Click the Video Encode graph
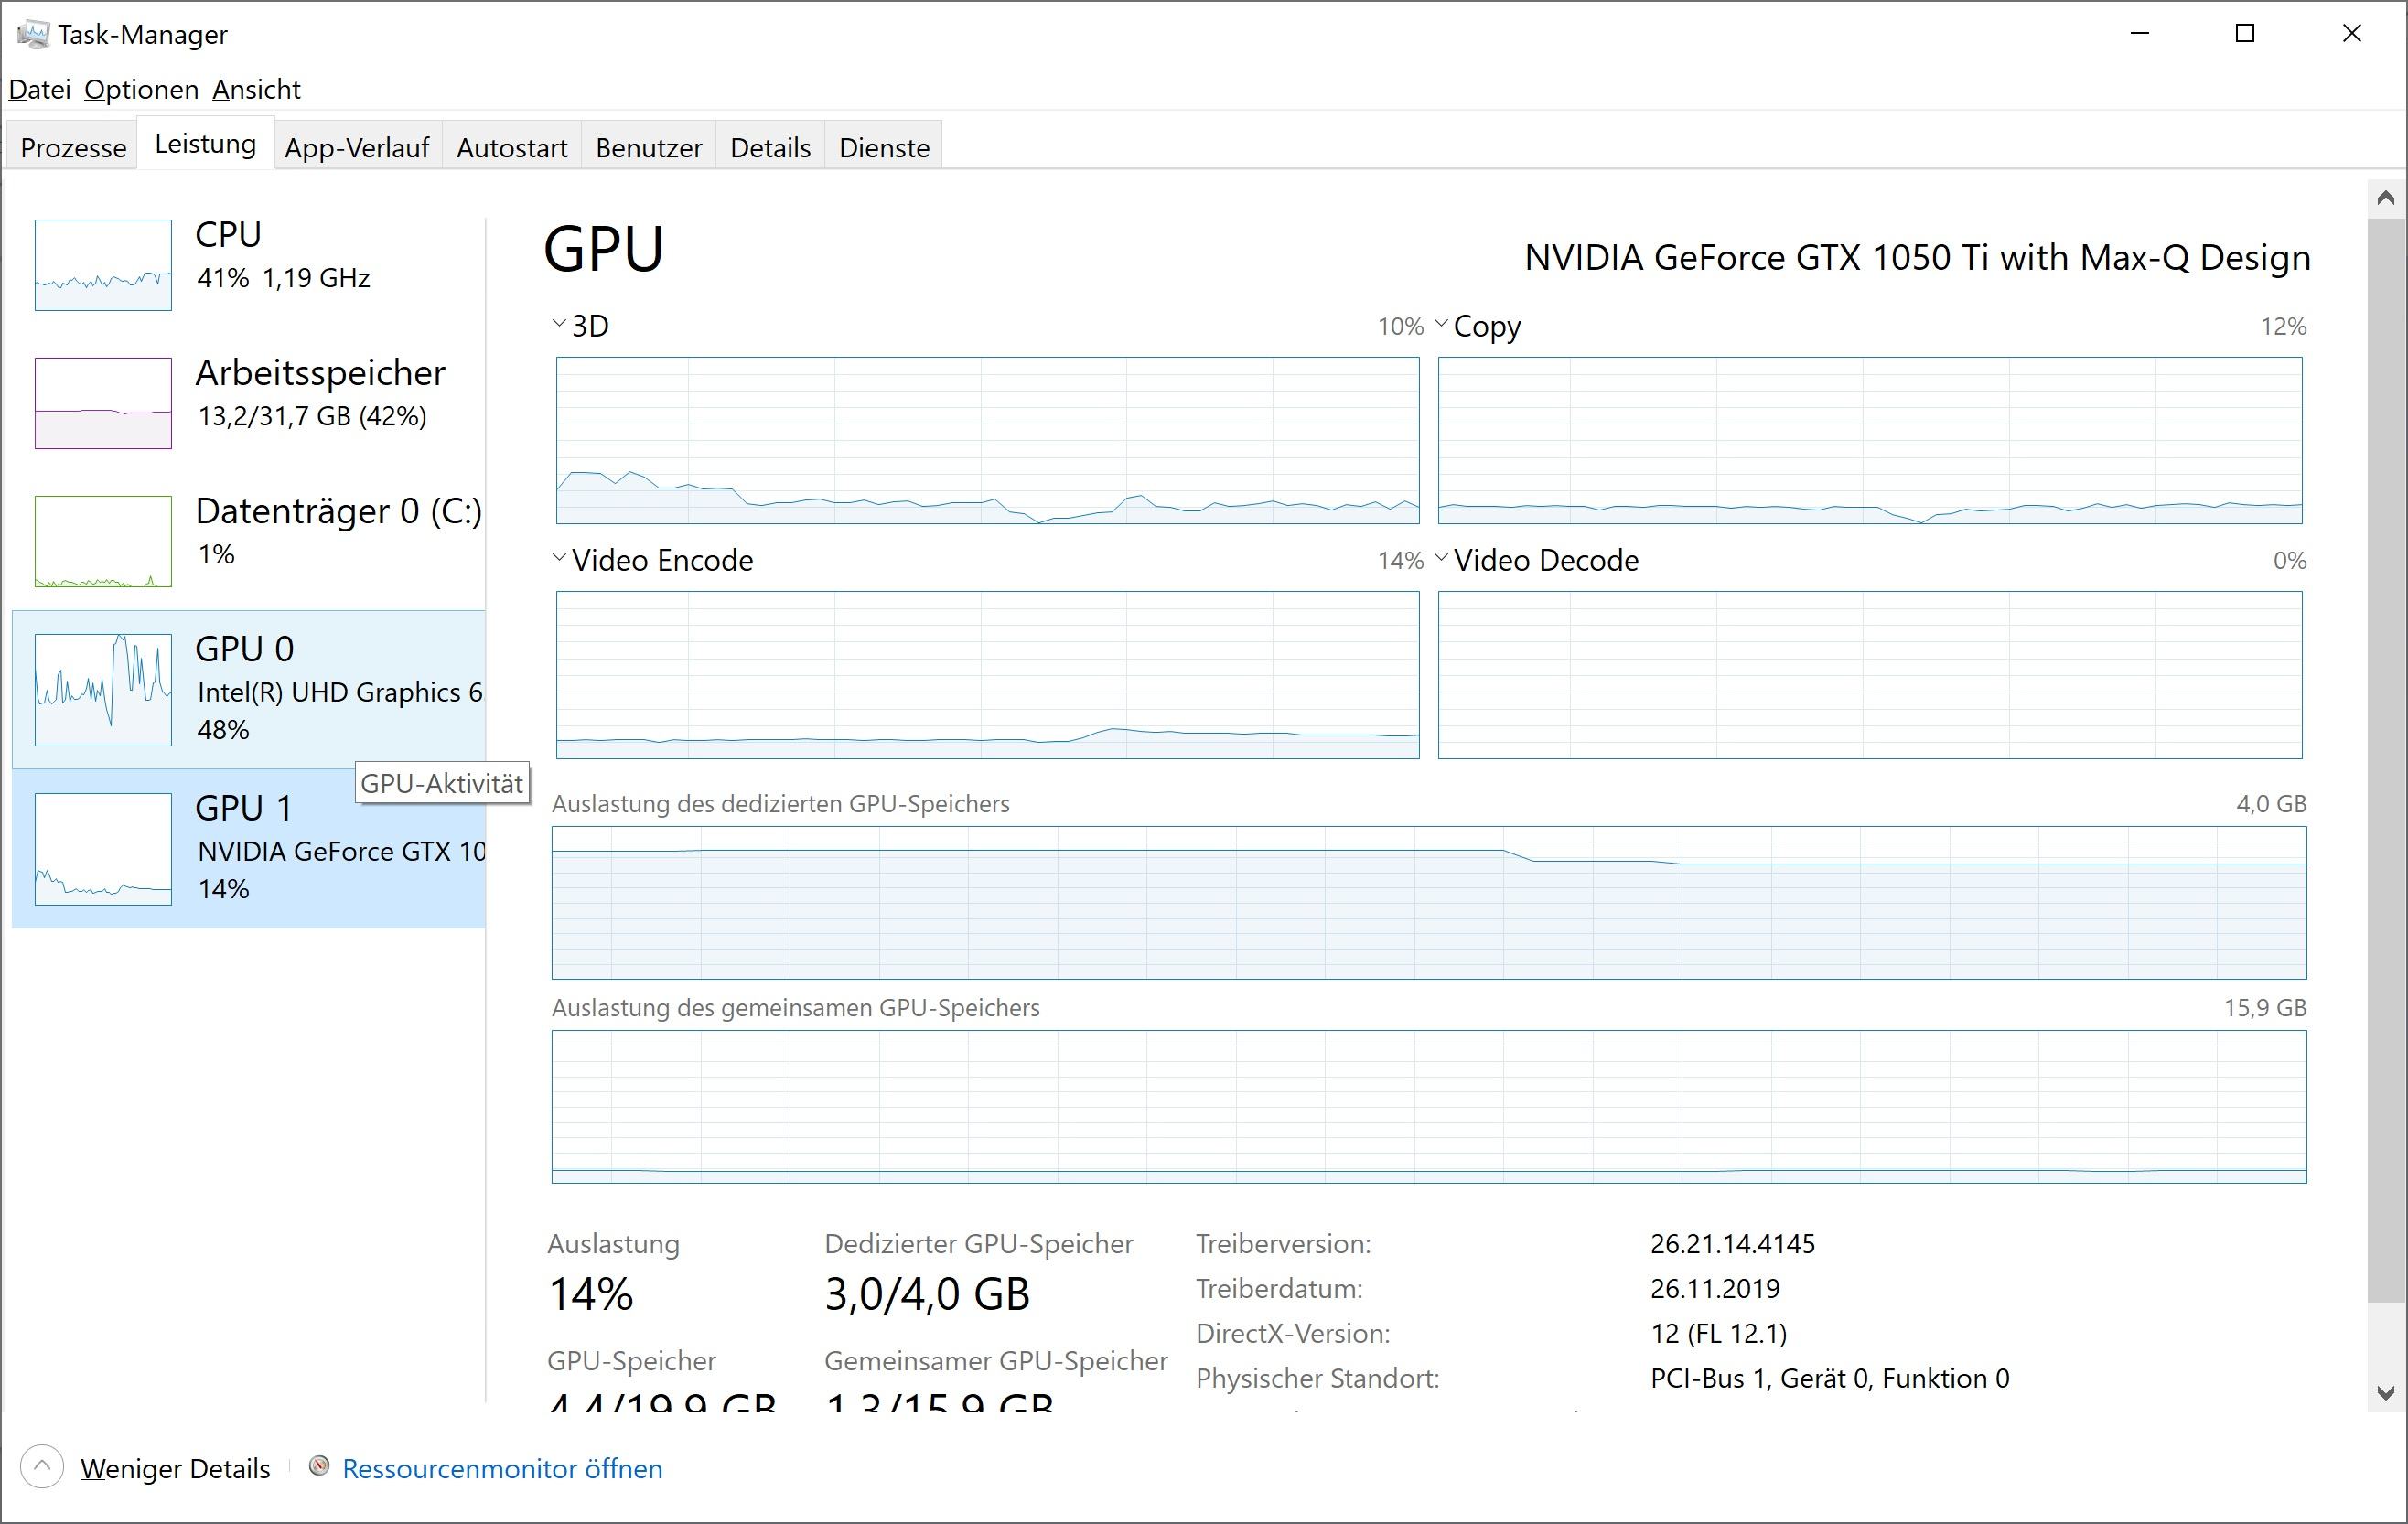Image resolution: width=2408 pixels, height=1524 pixels. tap(988, 675)
